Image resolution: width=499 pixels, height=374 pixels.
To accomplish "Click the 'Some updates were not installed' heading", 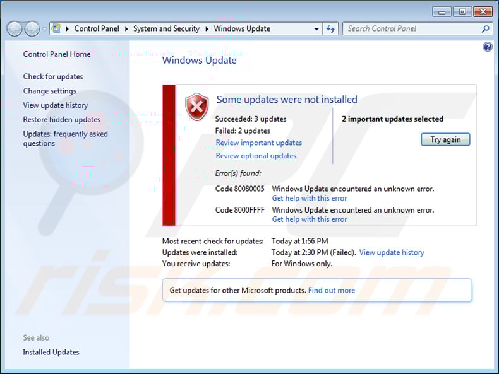I will pos(287,100).
